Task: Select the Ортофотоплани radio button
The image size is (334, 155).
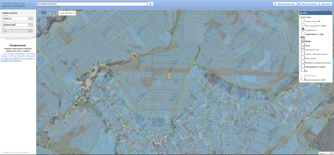Action: (x=303, y=29)
